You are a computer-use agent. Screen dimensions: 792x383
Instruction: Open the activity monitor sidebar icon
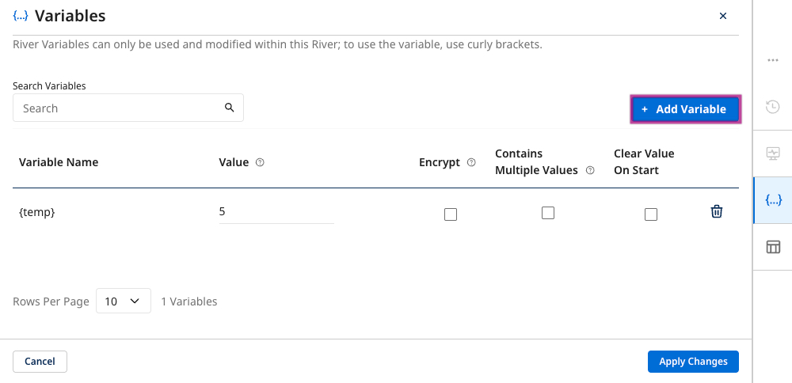(x=773, y=154)
